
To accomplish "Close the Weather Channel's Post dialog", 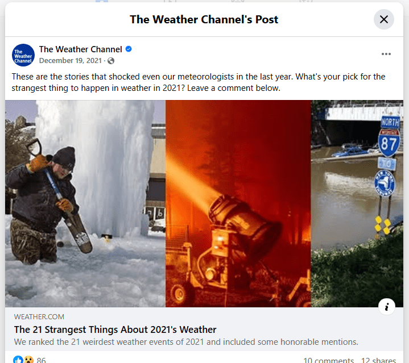I will point(384,19).
